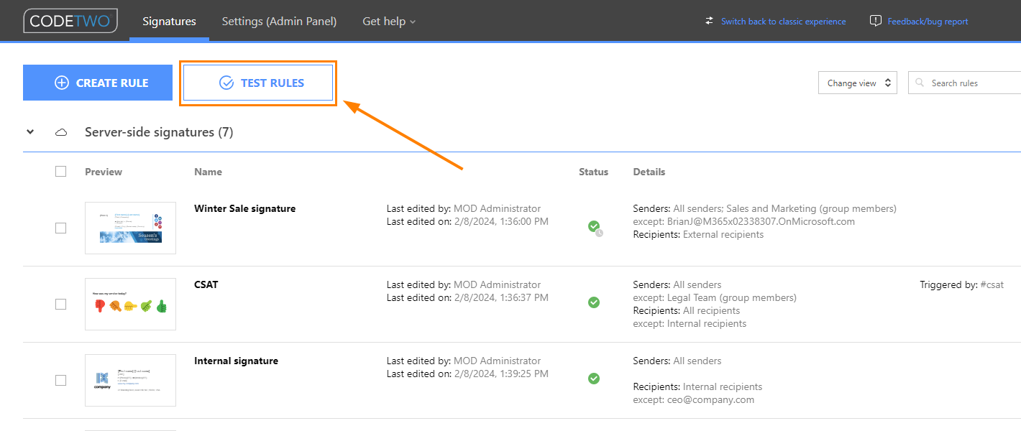Click the TEST RULES button

coord(258,83)
